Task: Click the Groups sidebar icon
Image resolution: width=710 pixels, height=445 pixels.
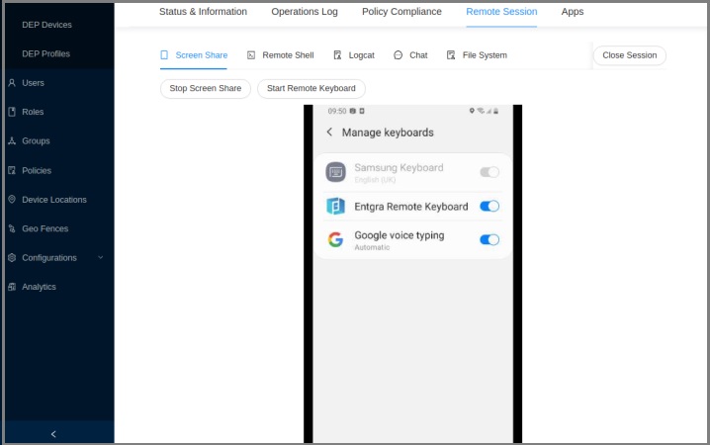Action: [12, 141]
